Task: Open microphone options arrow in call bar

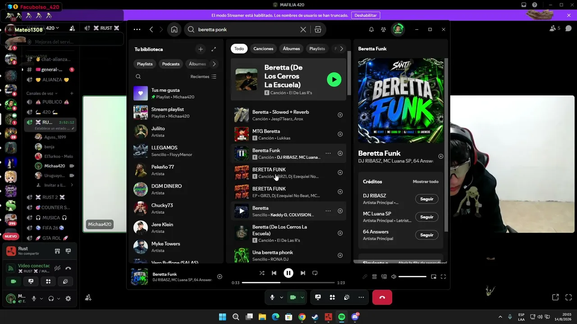Action: (281, 297)
